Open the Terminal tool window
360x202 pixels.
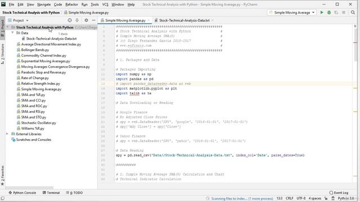click(51, 193)
